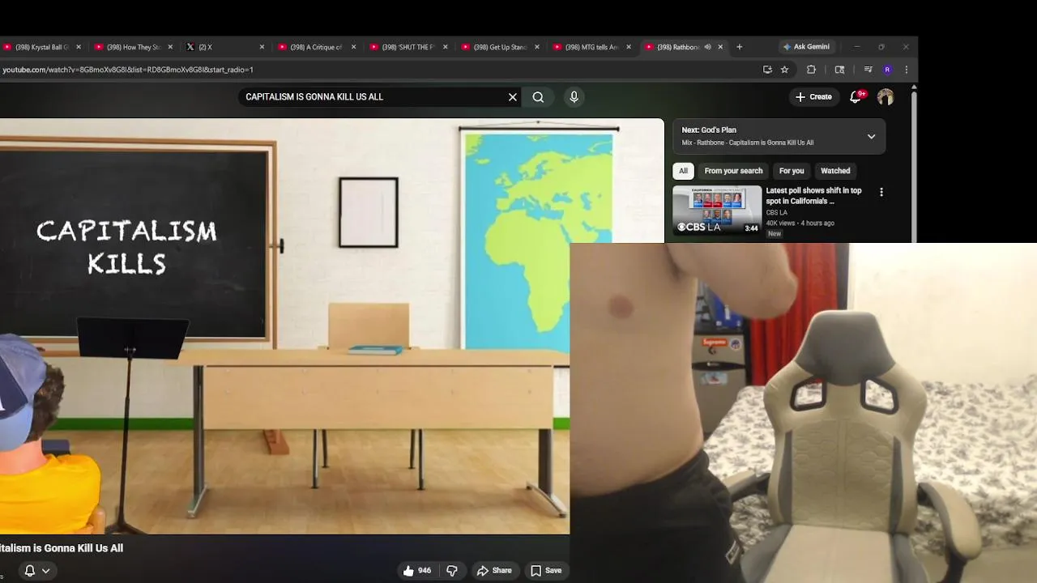Click the 40K views 4 hours ago text
1037x583 pixels.
tap(800, 223)
